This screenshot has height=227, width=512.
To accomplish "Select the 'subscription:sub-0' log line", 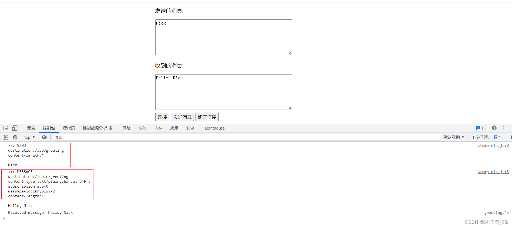I will point(28,187).
